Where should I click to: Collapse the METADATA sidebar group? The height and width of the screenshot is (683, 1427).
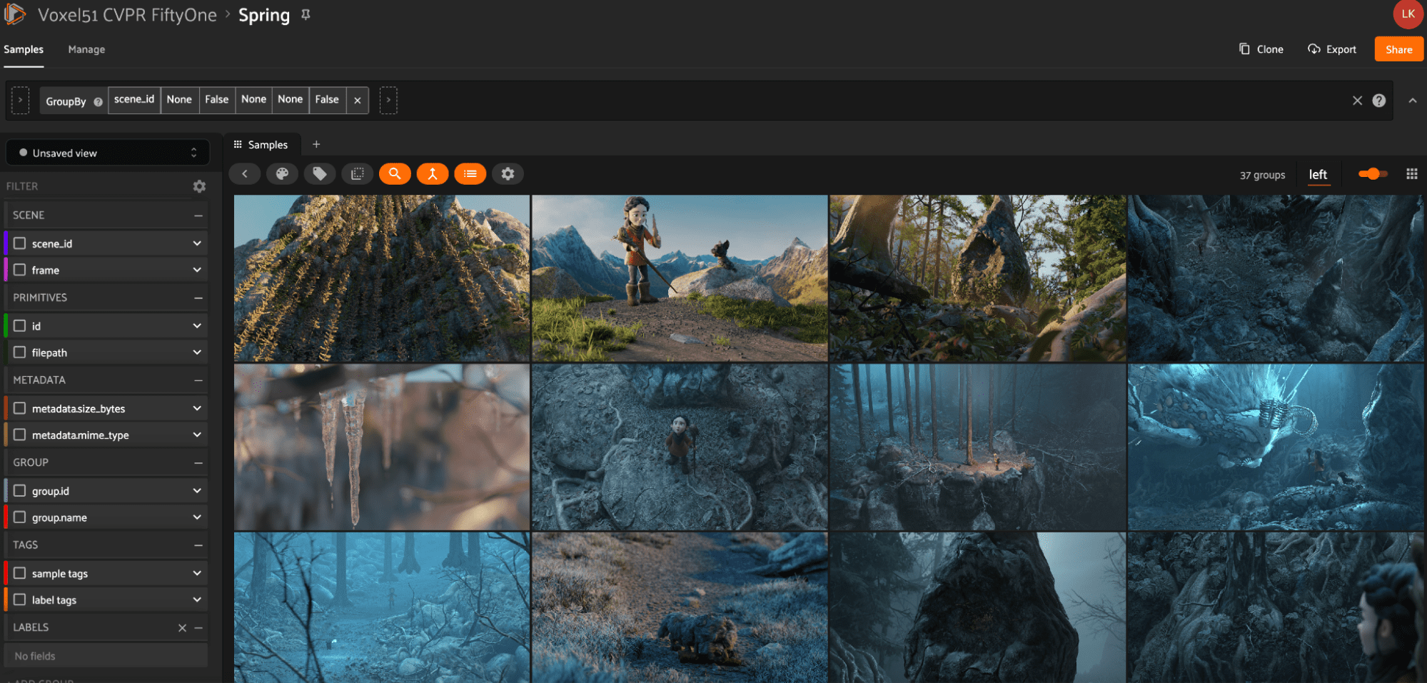tap(198, 380)
